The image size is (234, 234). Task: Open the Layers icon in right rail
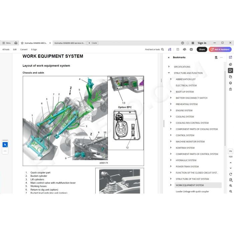(231, 83)
